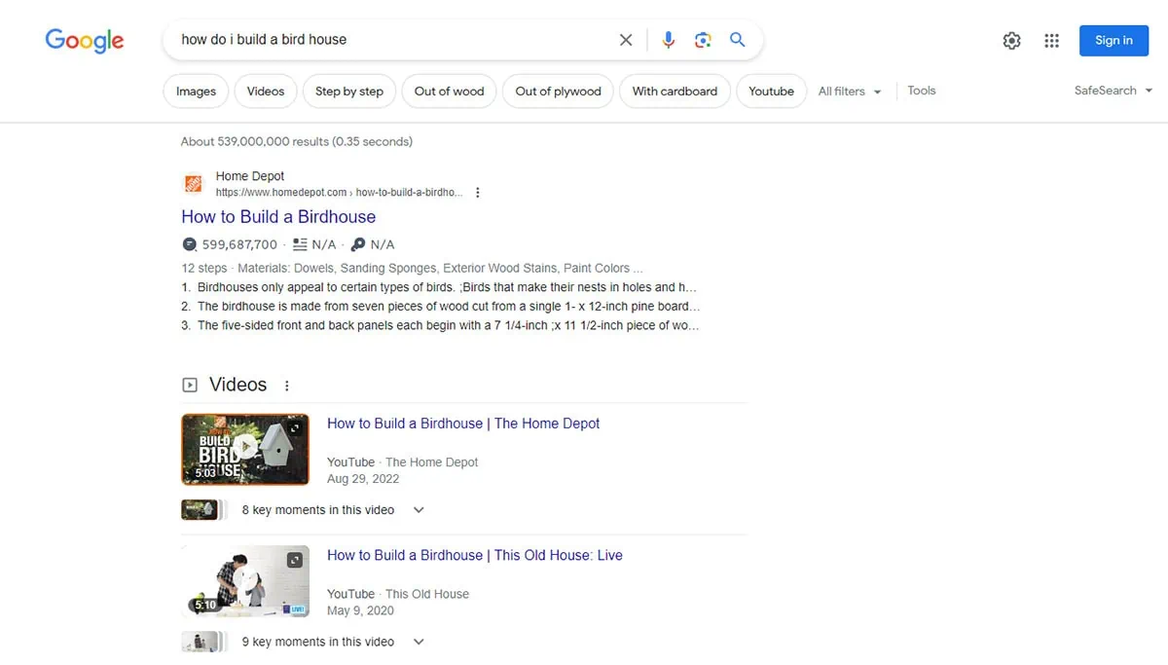
Task: Open the SafeSearch dropdown
Action: click(1113, 91)
